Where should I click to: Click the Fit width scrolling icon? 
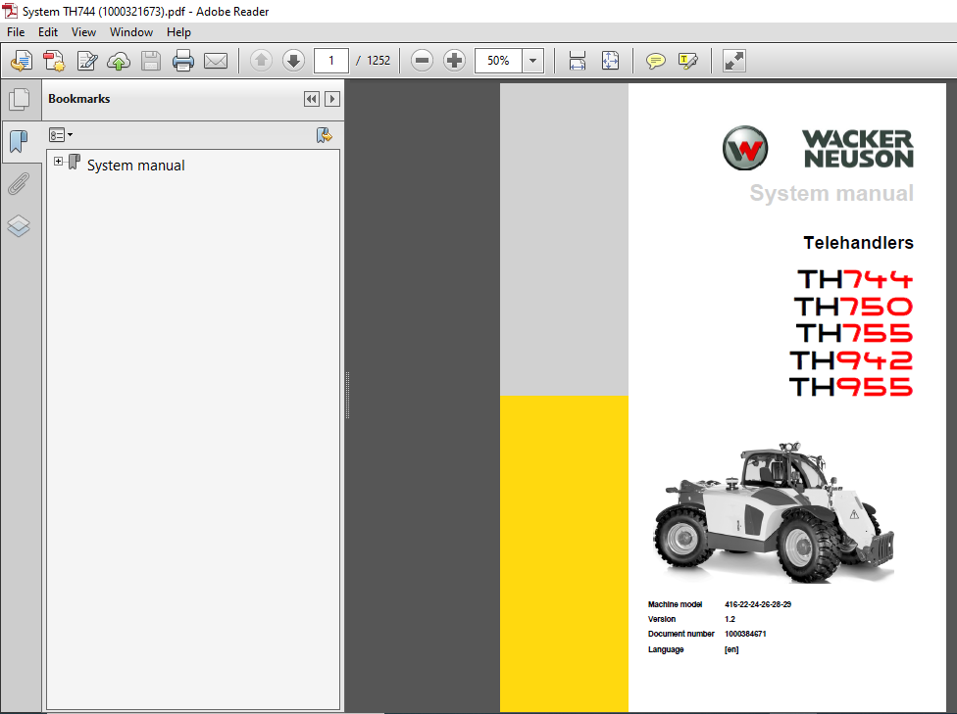(577, 61)
